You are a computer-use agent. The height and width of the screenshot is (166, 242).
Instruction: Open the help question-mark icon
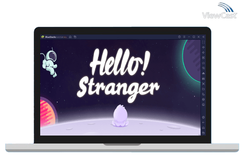(x=179, y=37)
